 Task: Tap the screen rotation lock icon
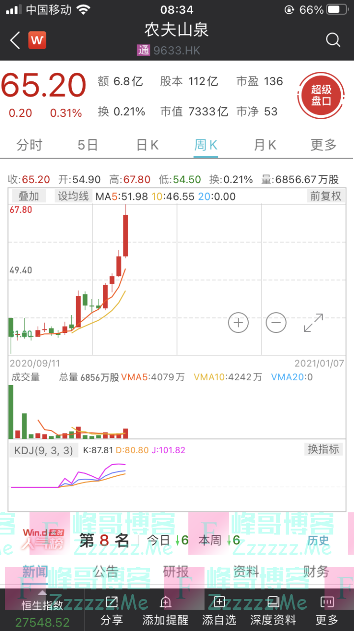289,10
